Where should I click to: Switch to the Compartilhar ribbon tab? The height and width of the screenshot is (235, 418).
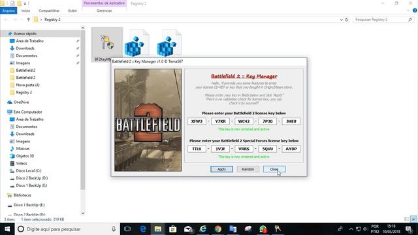click(49, 10)
